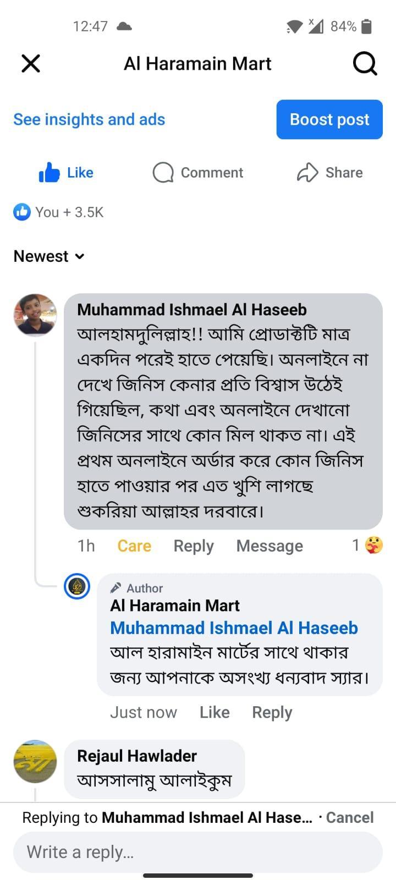This screenshot has width=396, height=880.
Task: Tap the Share arrow icon
Action: point(307,173)
